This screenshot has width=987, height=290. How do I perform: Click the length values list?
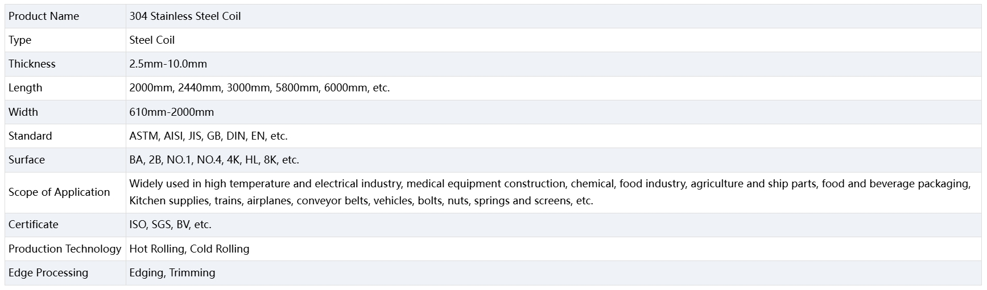(x=259, y=88)
